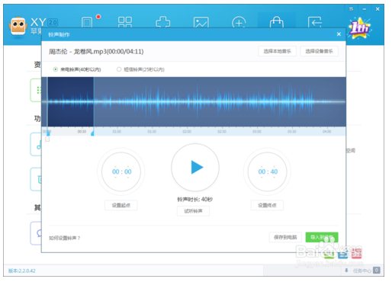Click the 选择设备音乐 button
The width and height of the screenshot is (392, 282).
pyautogui.click(x=319, y=51)
